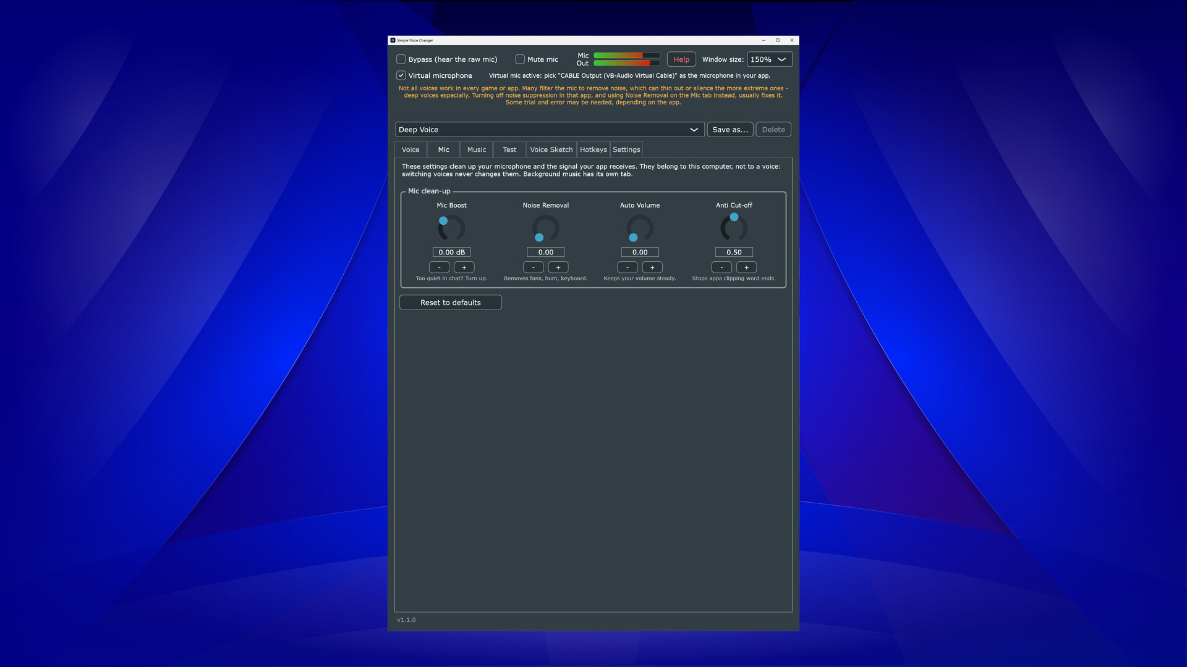1187x667 pixels.
Task: Click the Delete preset button
Action: (773, 130)
